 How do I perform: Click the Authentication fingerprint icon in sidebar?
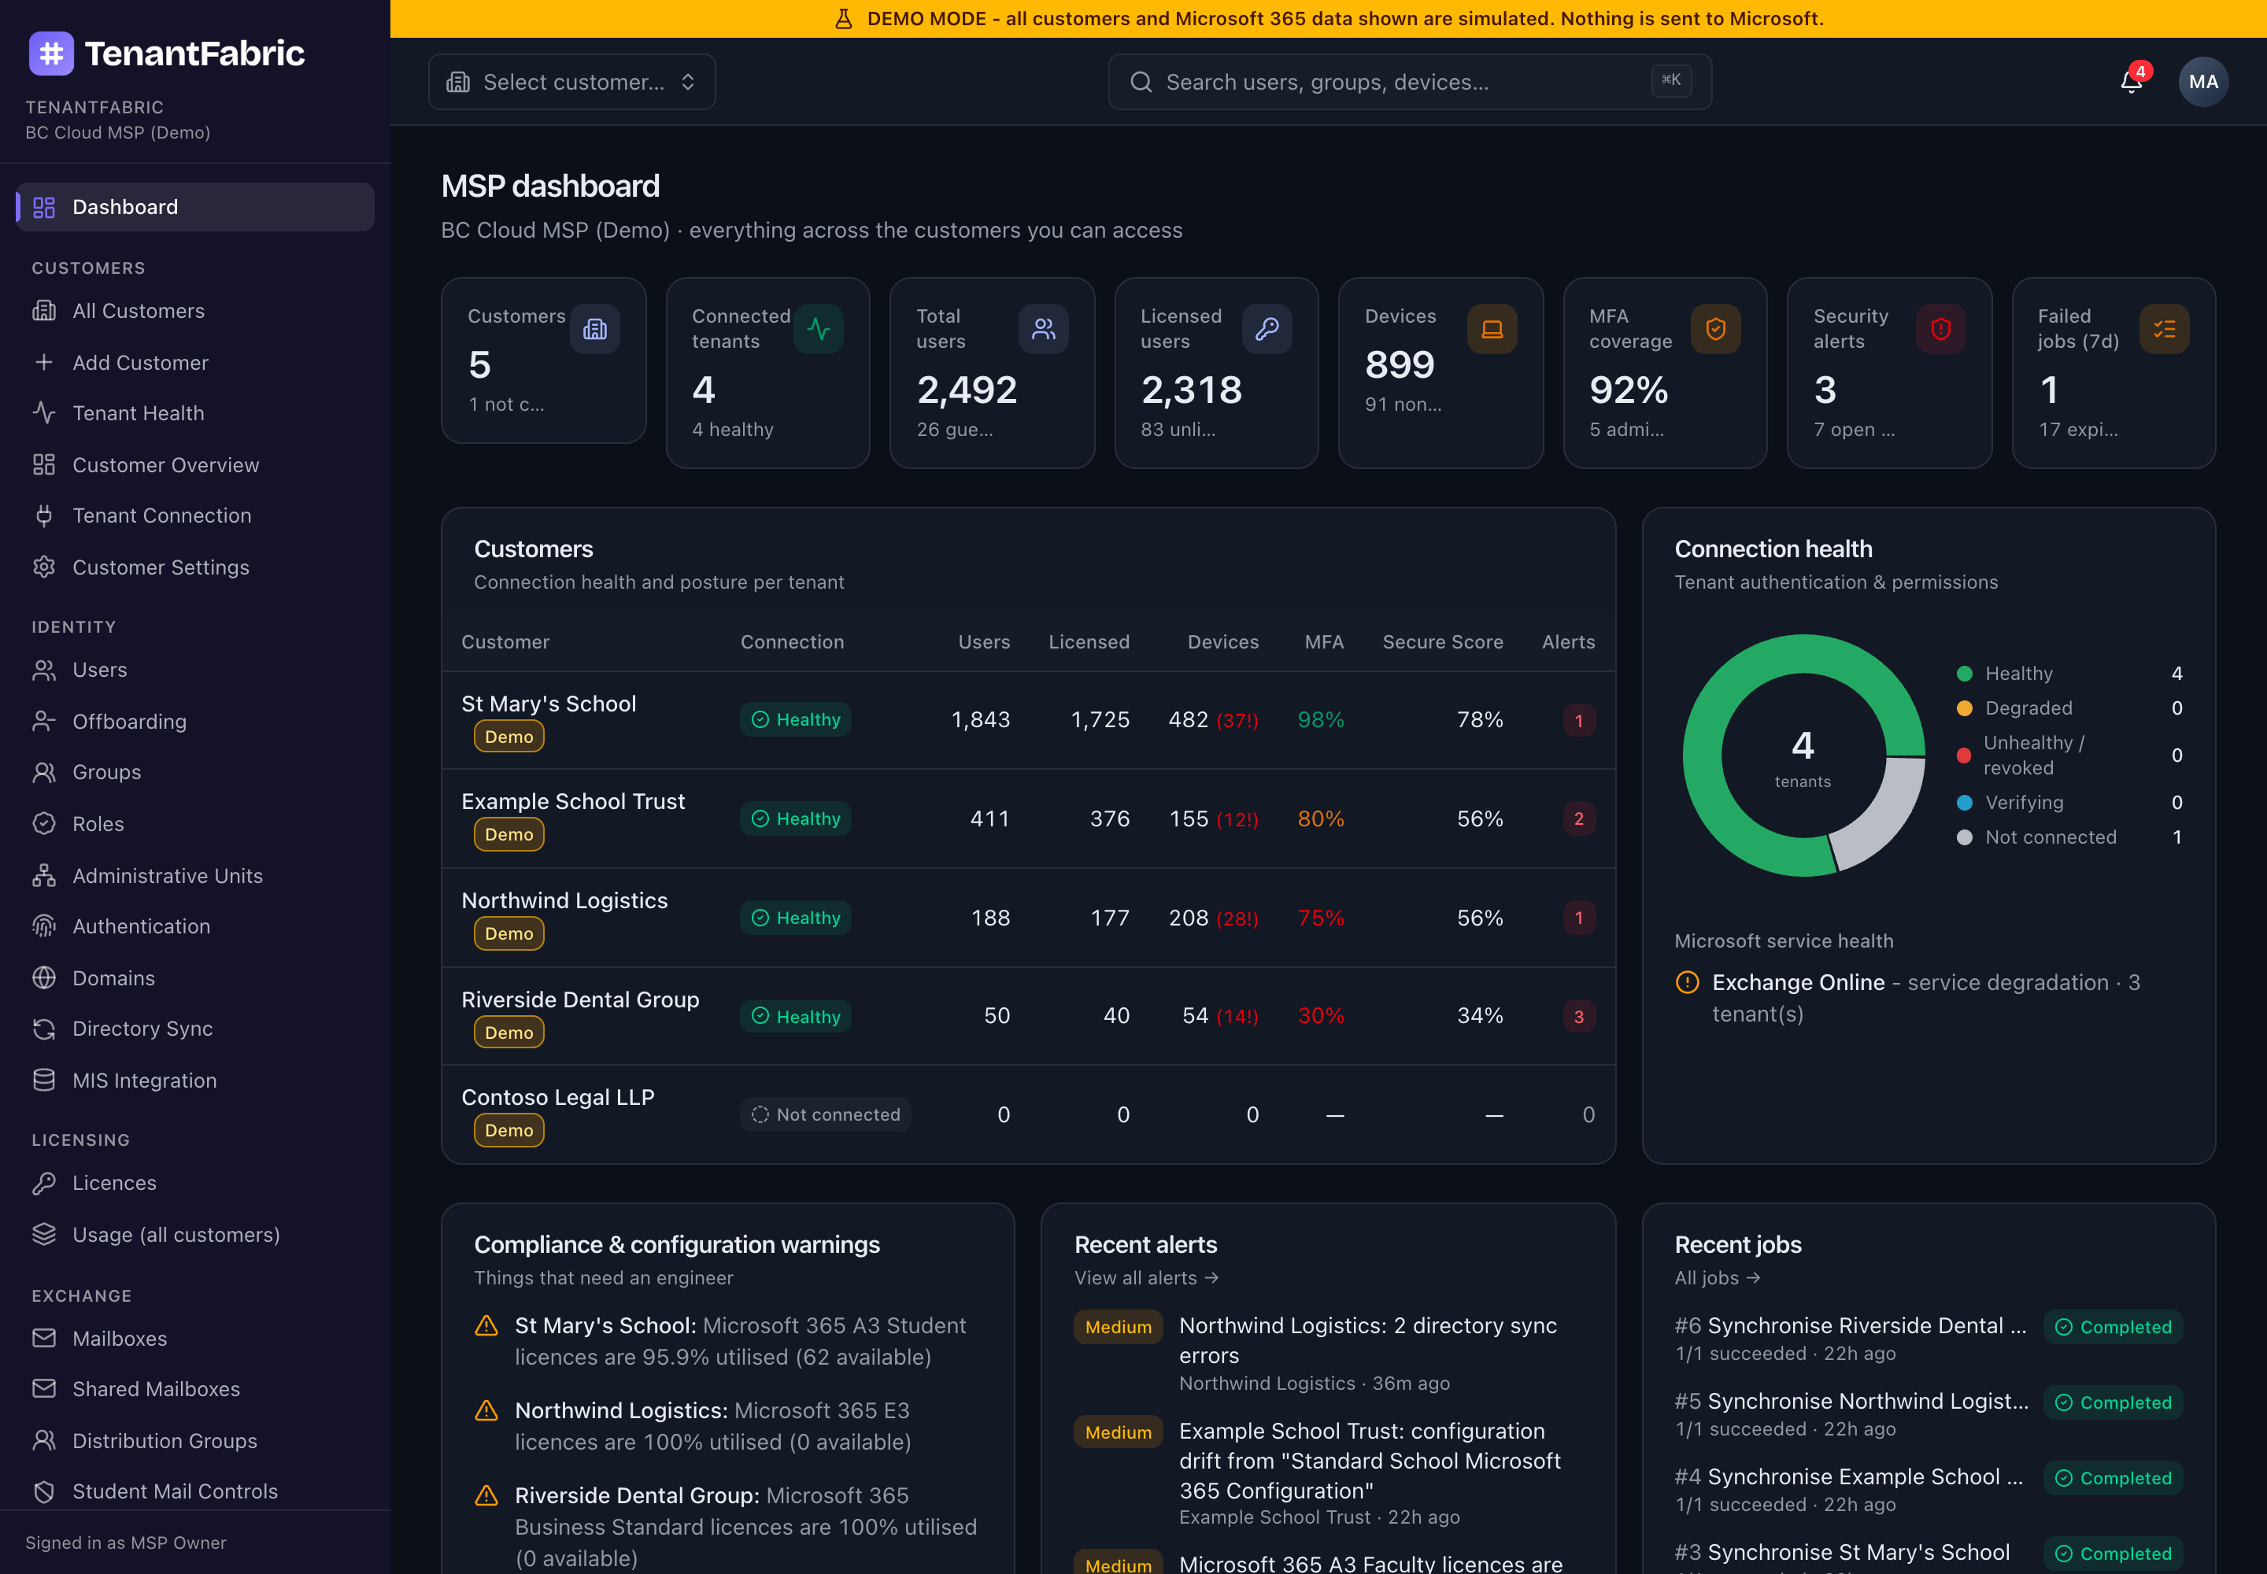point(44,926)
